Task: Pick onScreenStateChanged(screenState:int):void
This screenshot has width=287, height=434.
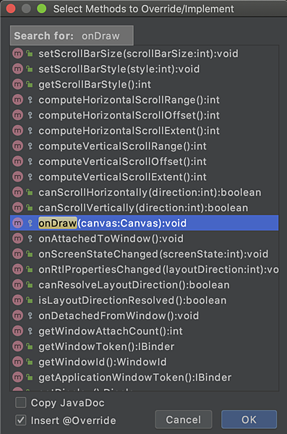Action: (x=144, y=254)
